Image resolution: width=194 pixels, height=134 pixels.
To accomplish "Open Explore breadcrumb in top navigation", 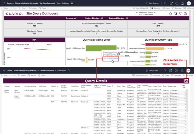I will pos(10,3).
